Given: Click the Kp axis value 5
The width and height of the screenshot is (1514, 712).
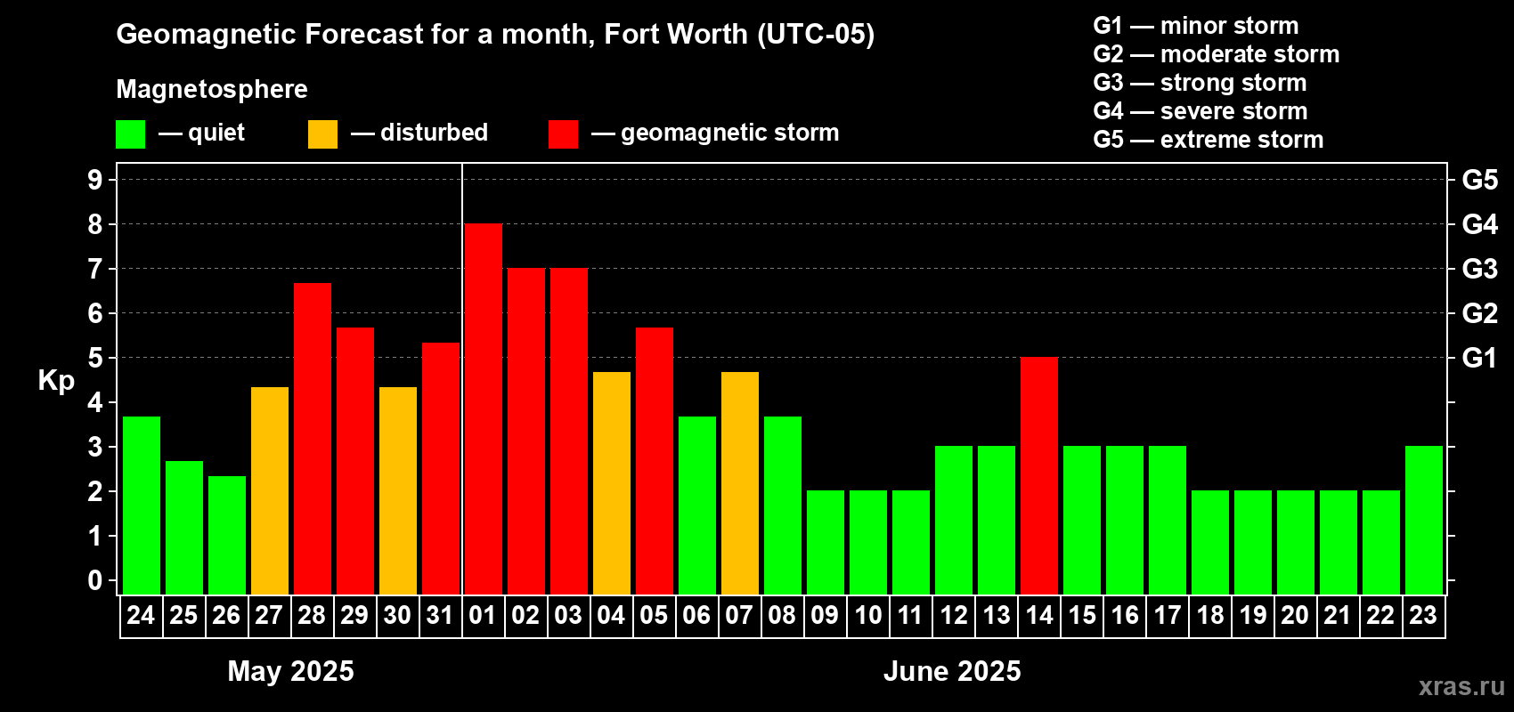Looking at the screenshot, I should (95, 358).
